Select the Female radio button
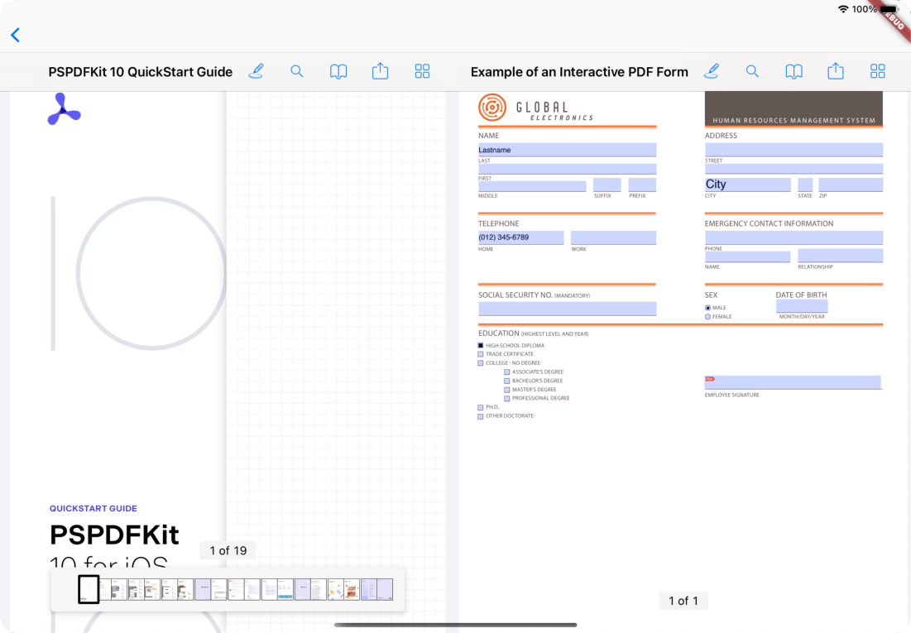Viewport: 911px width, 633px height. [707, 317]
